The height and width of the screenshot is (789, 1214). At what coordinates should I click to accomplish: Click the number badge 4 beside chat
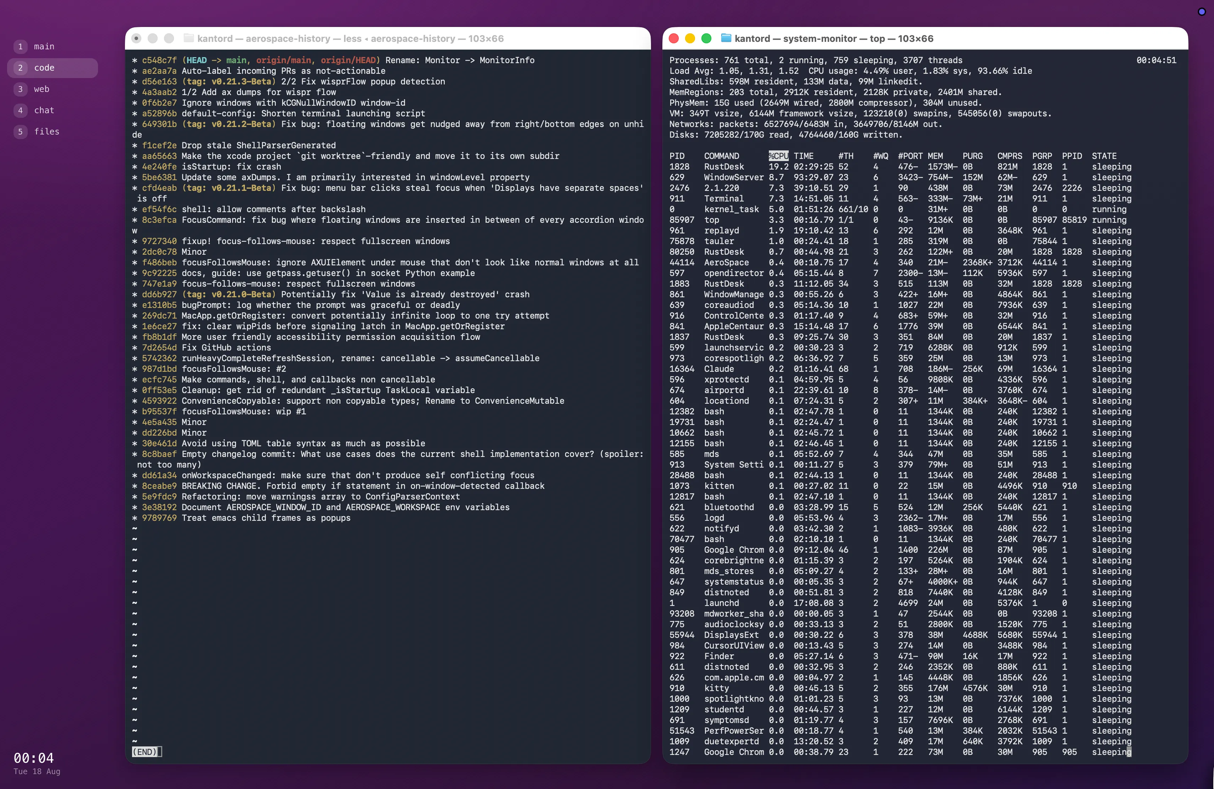tap(20, 110)
